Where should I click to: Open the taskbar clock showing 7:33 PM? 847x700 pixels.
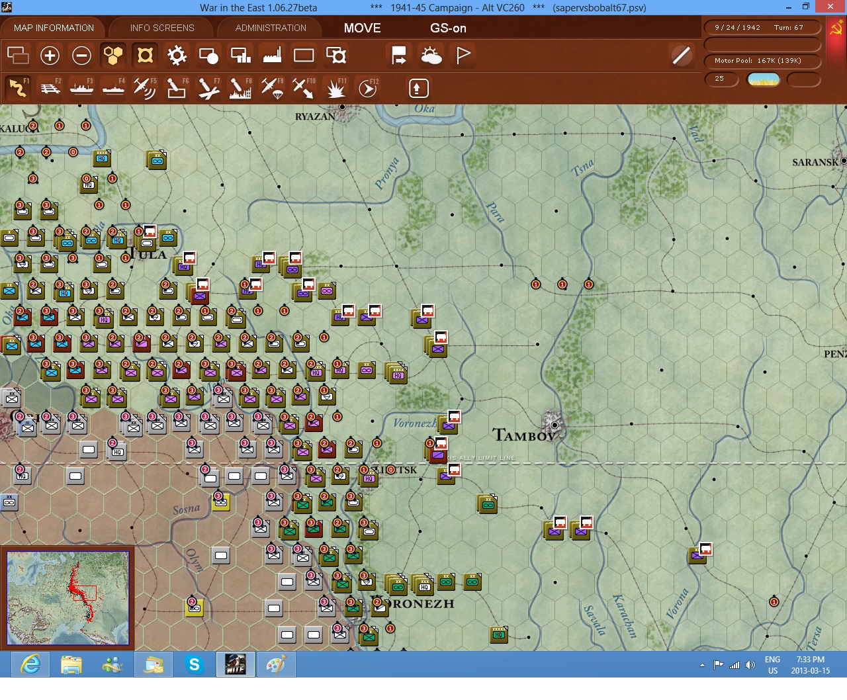810,665
